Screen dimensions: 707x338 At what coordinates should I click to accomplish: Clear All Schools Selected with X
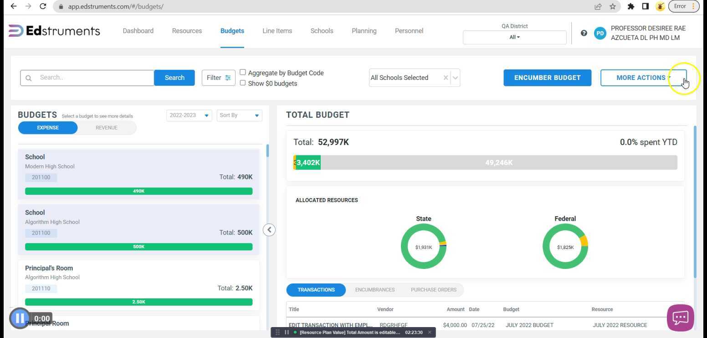pos(446,78)
